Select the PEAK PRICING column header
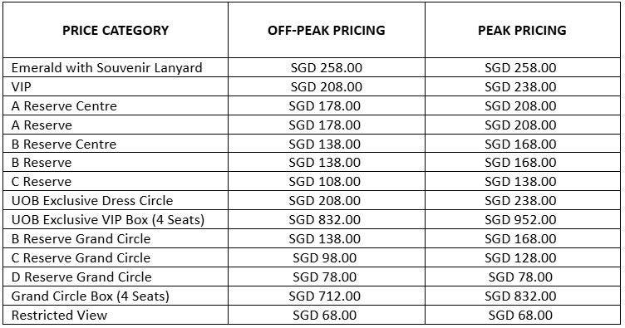Image resolution: width=625 pixels, height=328 pixels. click(x=522, y=30)
